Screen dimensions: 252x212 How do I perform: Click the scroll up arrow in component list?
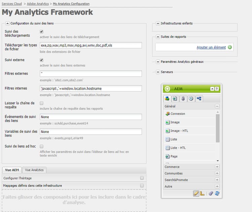coord(218,112)
